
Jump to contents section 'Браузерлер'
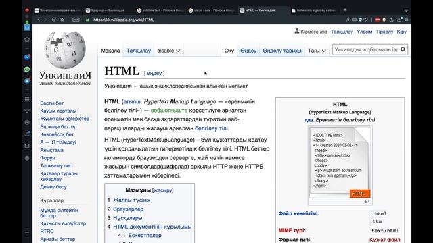pyautogui.click(x=128, y=209)
